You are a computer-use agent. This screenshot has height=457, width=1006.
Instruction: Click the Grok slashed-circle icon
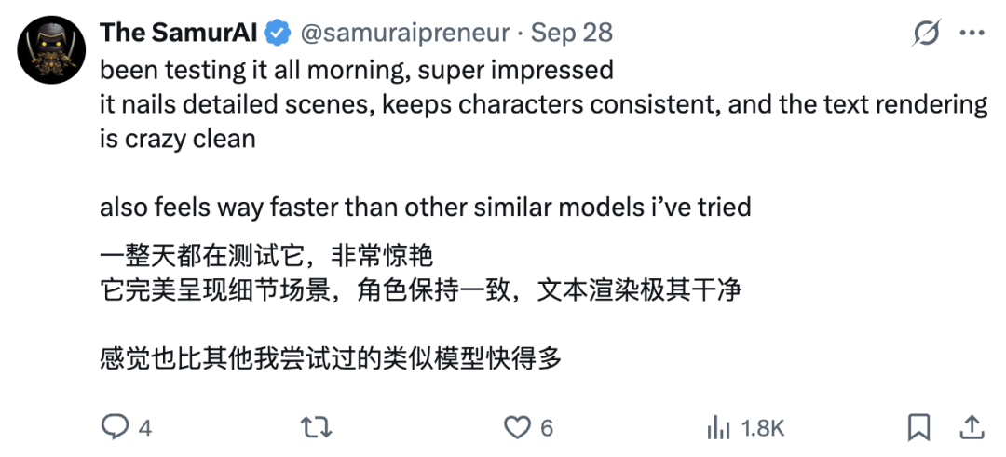click(x=926, y=34)
